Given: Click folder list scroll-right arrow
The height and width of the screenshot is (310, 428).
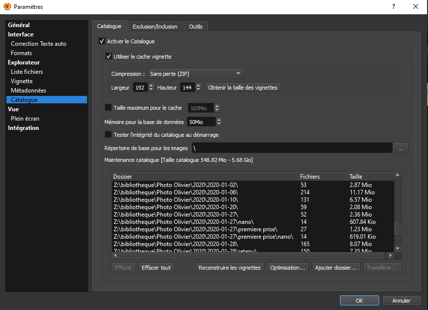Looking at the screenshot, I should [390, 255].
